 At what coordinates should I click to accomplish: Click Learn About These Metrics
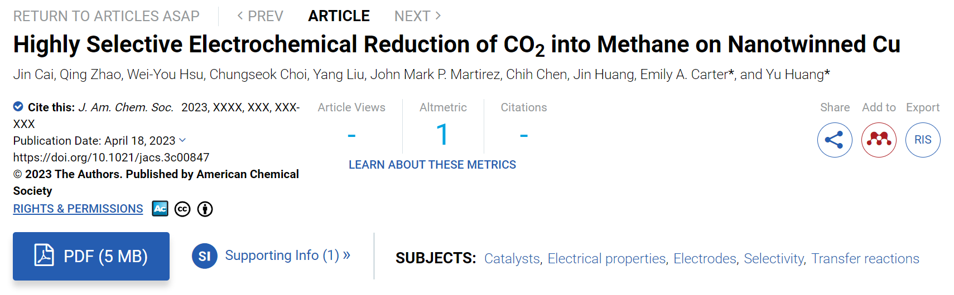pos(432,165)
